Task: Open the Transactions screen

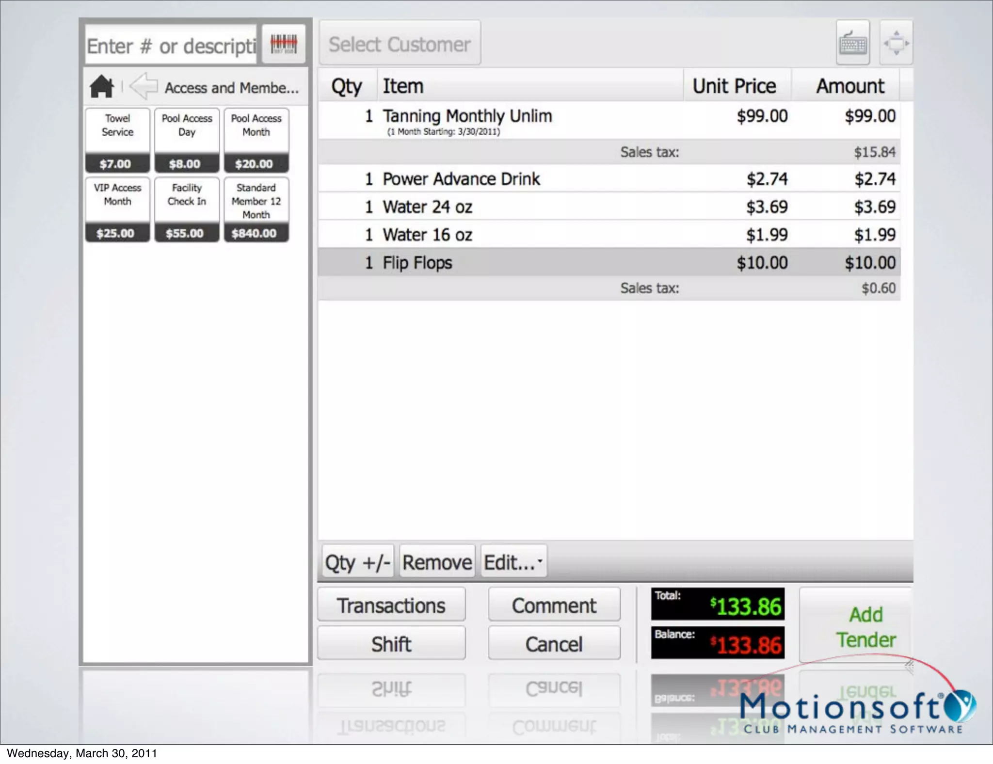Action: (391, 605)
